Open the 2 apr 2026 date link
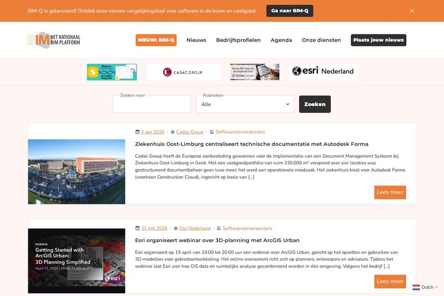 153,132
